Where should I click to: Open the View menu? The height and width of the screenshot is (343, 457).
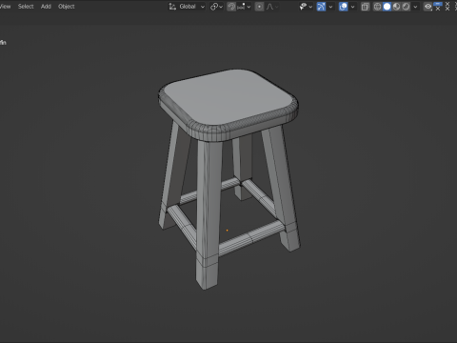pyautogui.click(x=5, y=7)
